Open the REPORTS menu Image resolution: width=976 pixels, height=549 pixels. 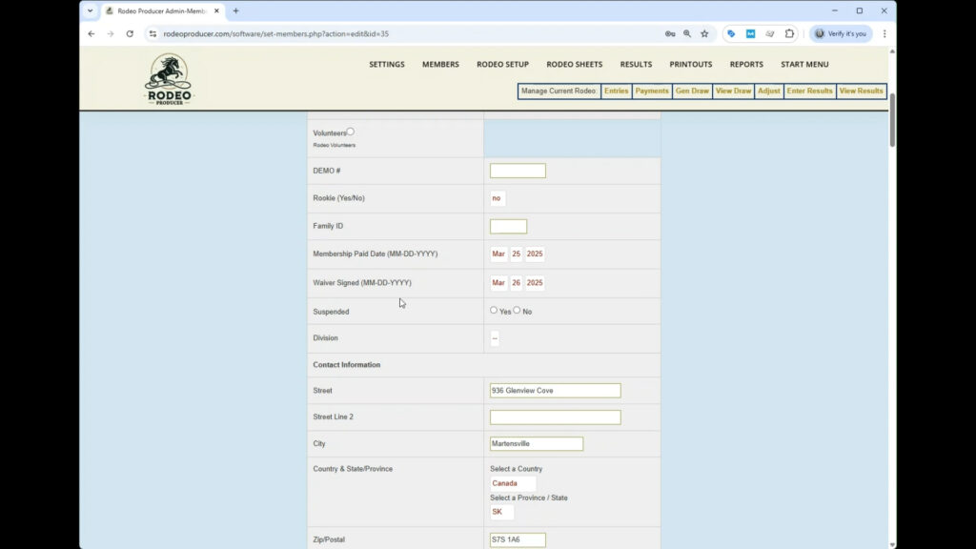pos(746,64)
